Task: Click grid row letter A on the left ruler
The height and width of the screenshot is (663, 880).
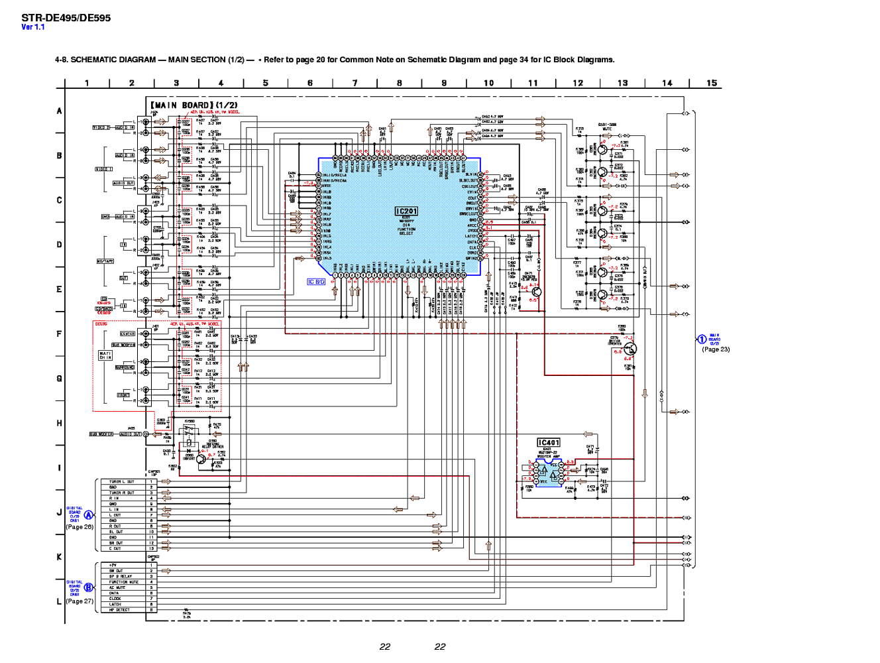Action: point(59,111)
